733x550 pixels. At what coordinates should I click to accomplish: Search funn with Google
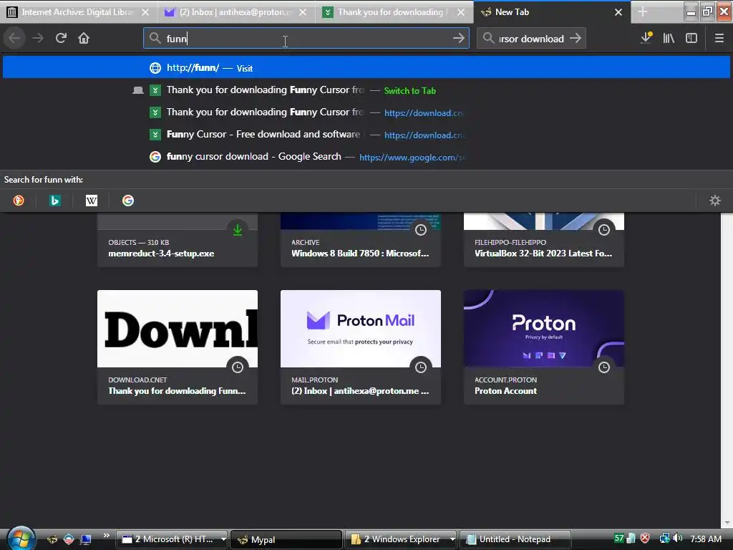pos(128,201)
